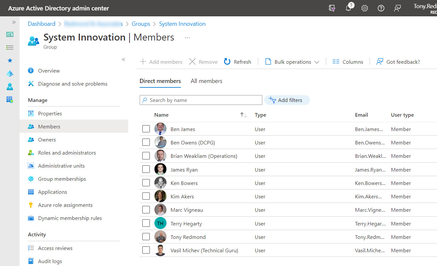The width and height of the screenshot is (437, 266).
Task: Open the Kim Akers member name
Action: [182, 196]
